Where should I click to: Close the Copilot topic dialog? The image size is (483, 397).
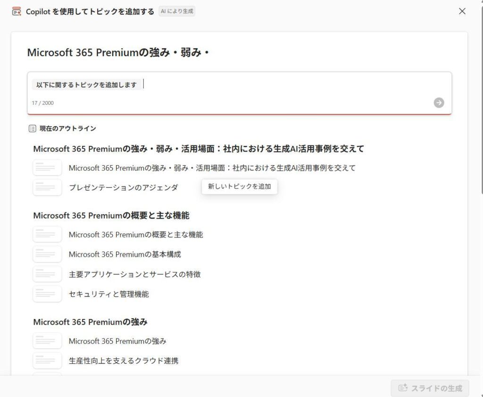[462, 11]
